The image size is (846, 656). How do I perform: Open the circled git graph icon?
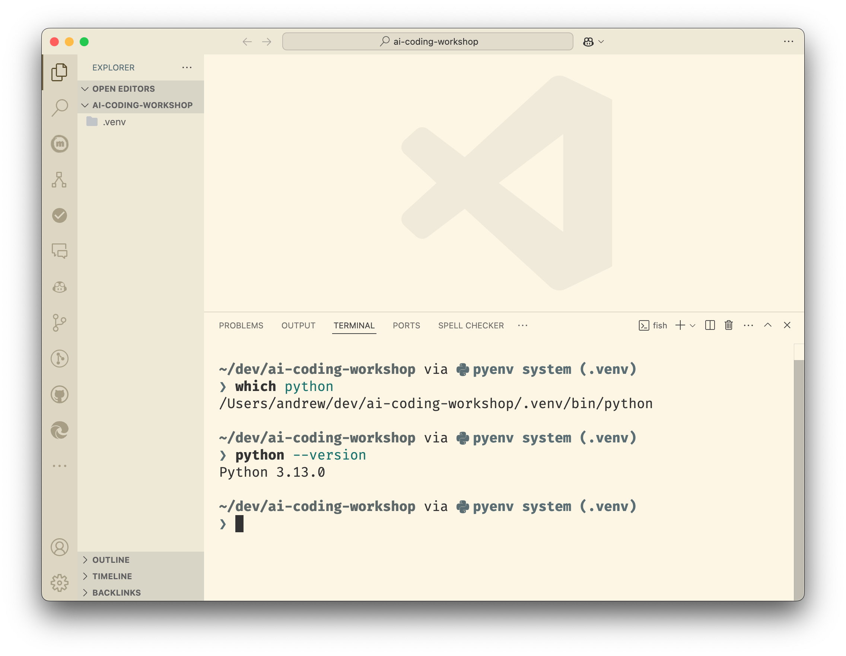[x=59, y=359]
